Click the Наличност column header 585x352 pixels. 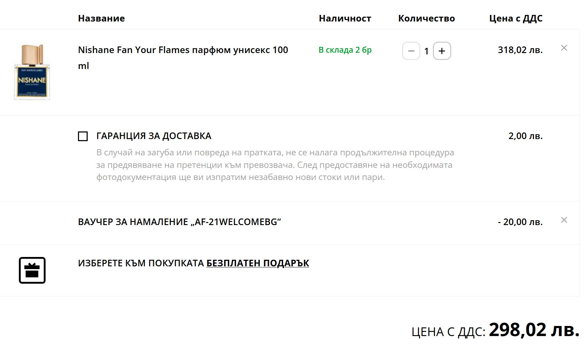pos(345,18)
